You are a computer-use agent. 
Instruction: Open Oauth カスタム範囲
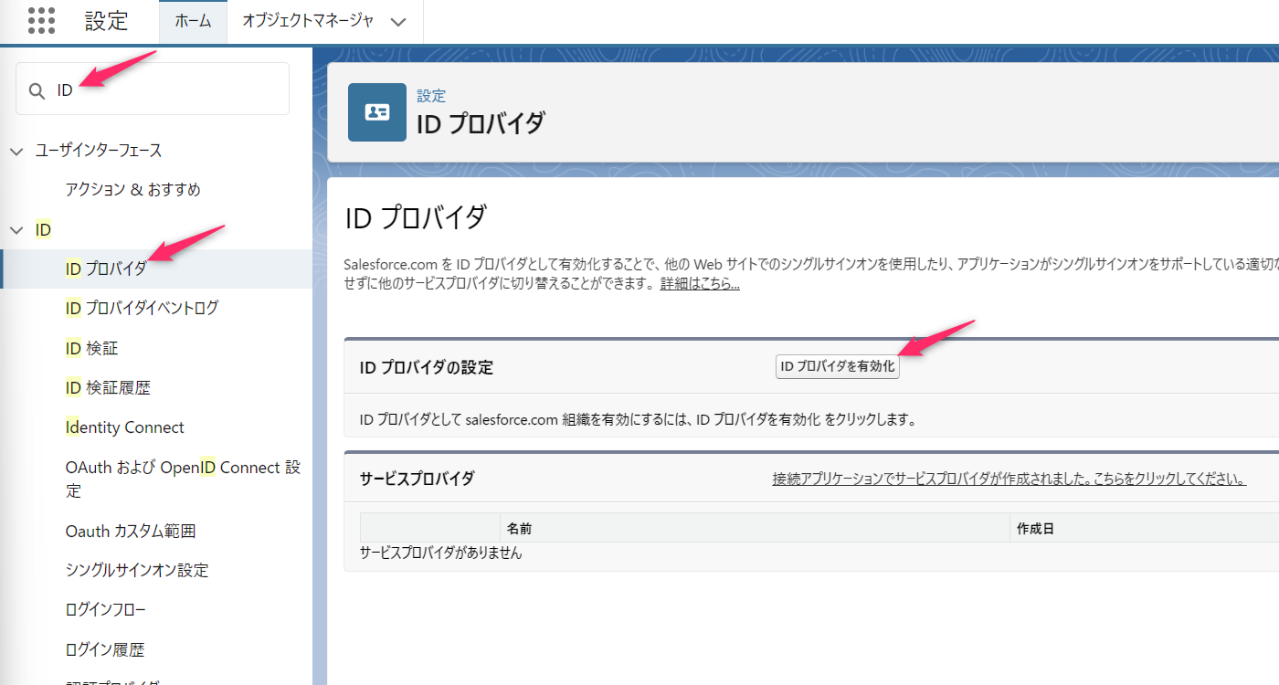pyautogui.click(x=131, y=531)
